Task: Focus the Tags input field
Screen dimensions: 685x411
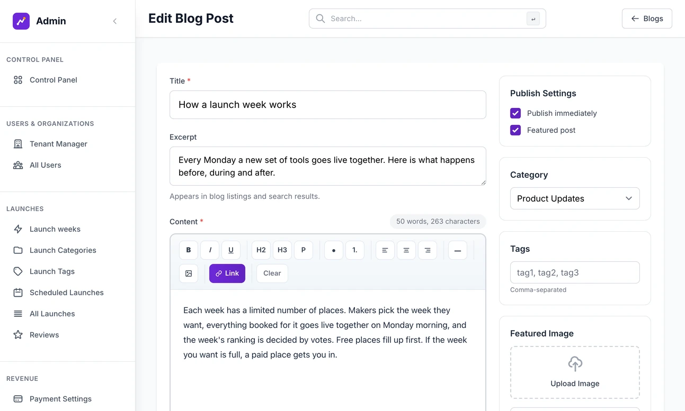Action: coord(575,272)
